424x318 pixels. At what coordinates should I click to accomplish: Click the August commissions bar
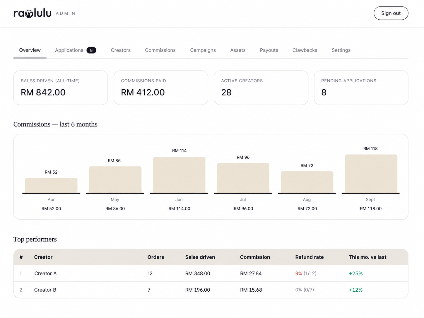tap(307, 182)
